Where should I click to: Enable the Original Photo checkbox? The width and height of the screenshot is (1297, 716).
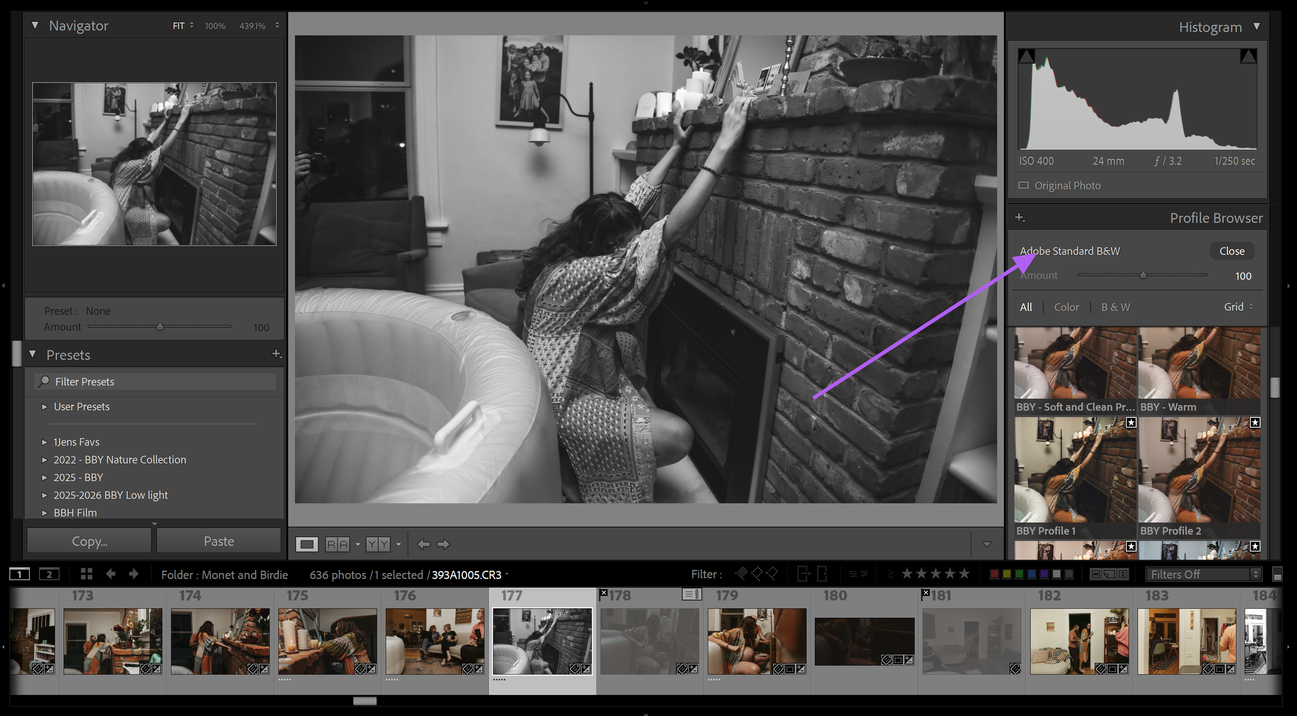click(x=1023, y=185)
